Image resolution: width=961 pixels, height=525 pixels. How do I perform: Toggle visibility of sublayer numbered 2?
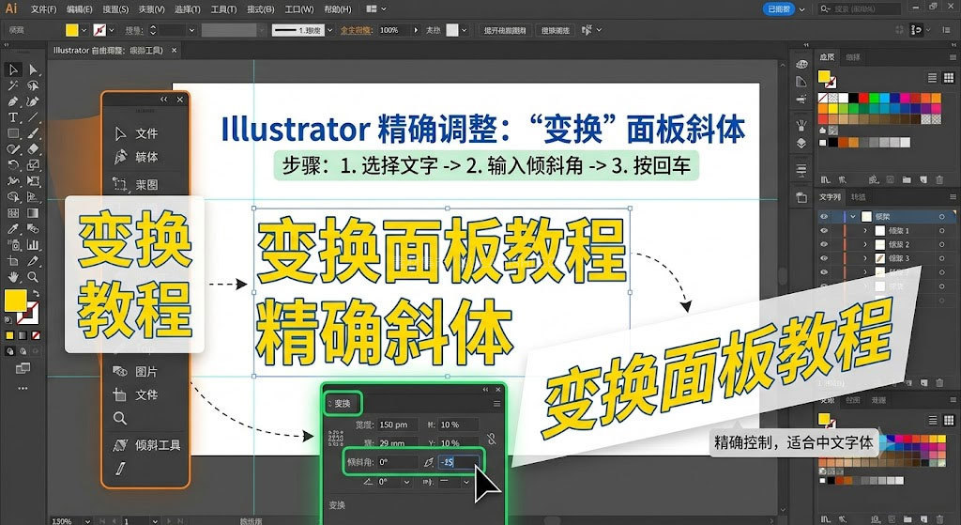tap(824, 245)
